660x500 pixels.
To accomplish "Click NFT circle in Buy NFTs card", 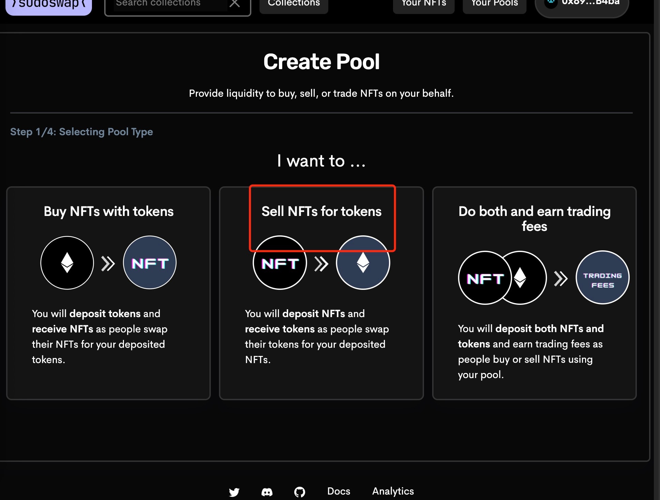I will [x=150, y=263].
